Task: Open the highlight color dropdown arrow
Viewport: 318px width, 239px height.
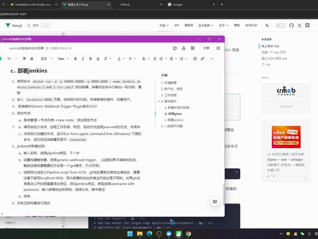Action: click(x=135, y=59)
